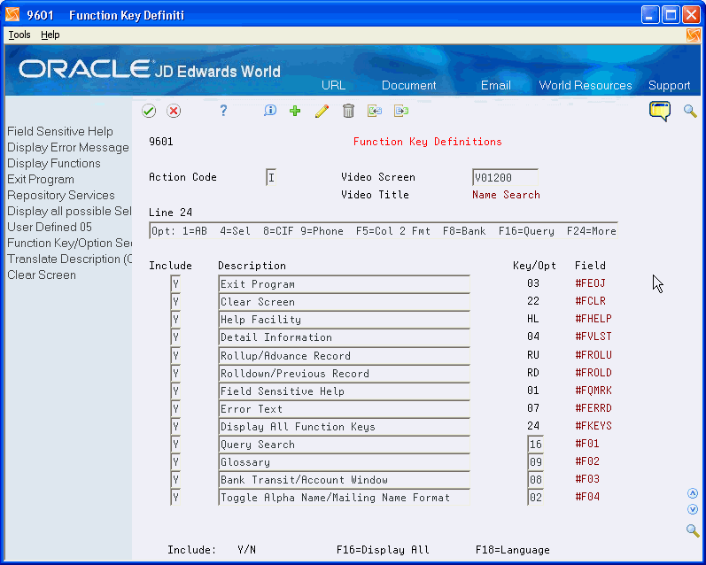
Task: Click Include field for Detail Information row
Action: pyautogui.click(x=175, y=337)
